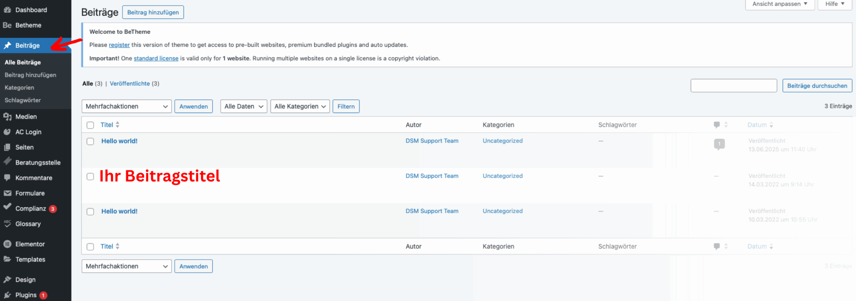Open Formulare via the envelope icon

[x=7, y=193]
